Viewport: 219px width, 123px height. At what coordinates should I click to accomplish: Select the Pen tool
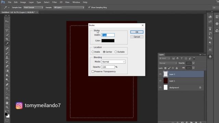click(x=7, y=84)
